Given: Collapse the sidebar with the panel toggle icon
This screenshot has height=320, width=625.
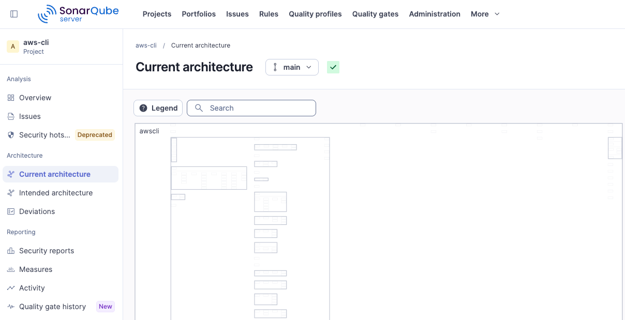Looking at the screenshot, I should coord(14,14).
